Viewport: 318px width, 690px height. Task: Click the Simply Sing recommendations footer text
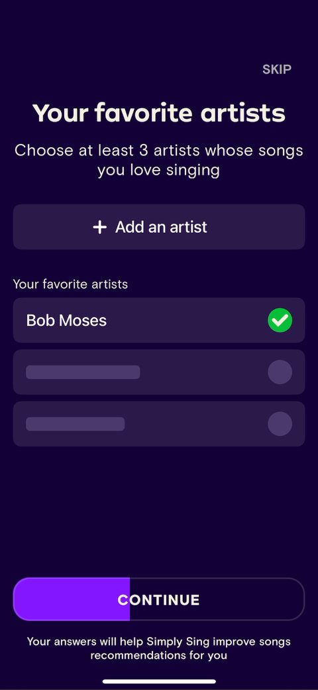tap(159, 648)
